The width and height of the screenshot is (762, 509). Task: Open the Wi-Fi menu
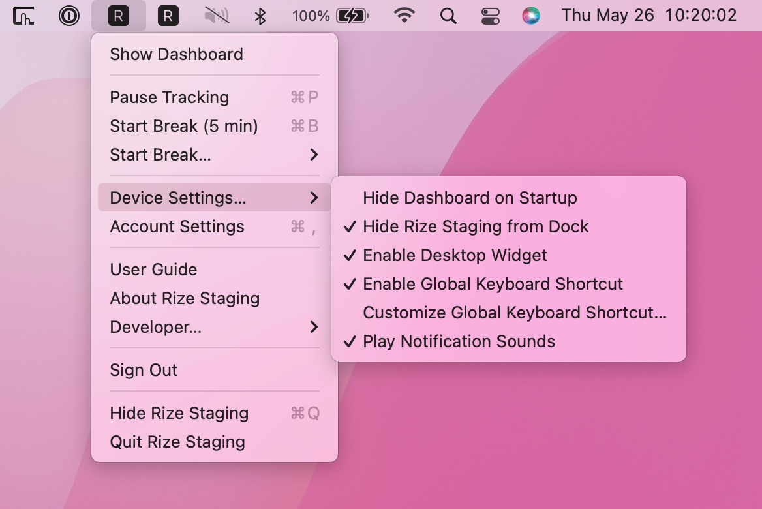[x=404, y=16]
